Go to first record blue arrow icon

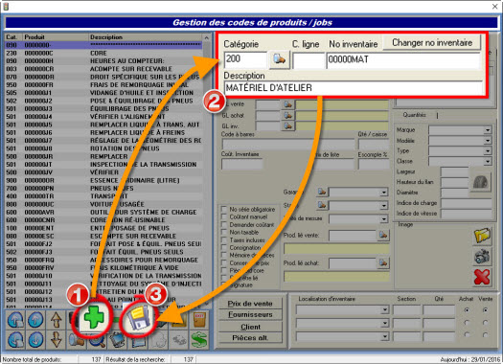coord(15,320)
